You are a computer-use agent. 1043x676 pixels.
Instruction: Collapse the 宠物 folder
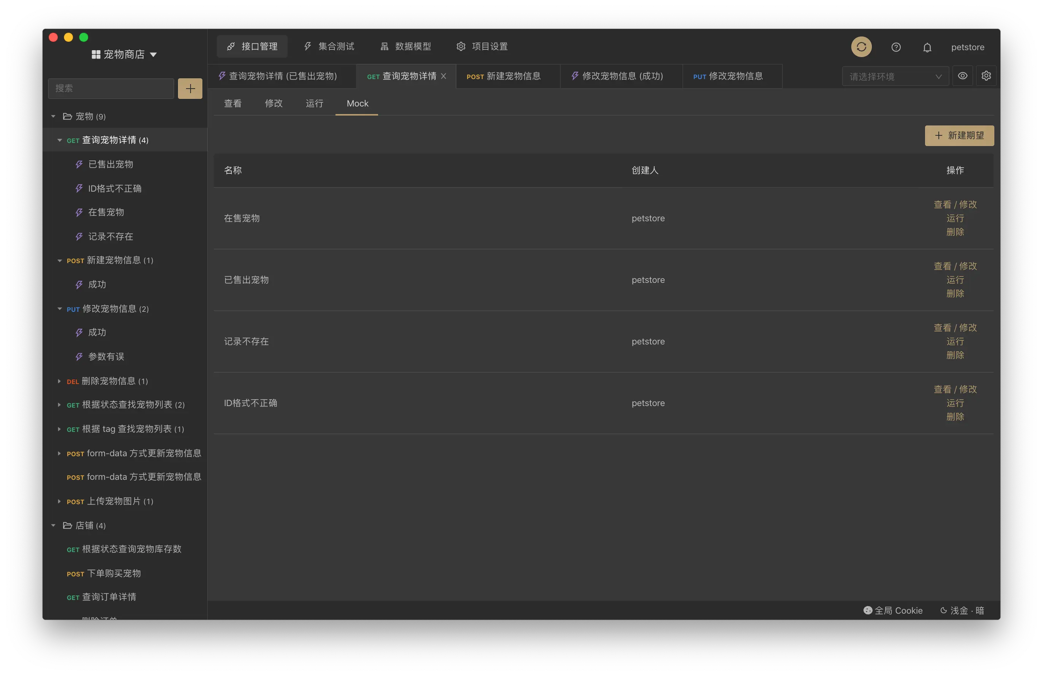pos(54,117)
